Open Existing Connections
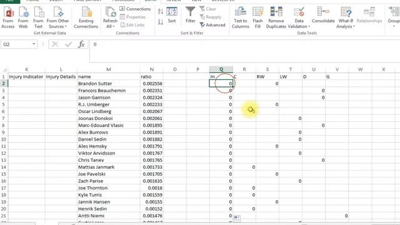Screen dimensions: 400x225 [x=86, y=17]
